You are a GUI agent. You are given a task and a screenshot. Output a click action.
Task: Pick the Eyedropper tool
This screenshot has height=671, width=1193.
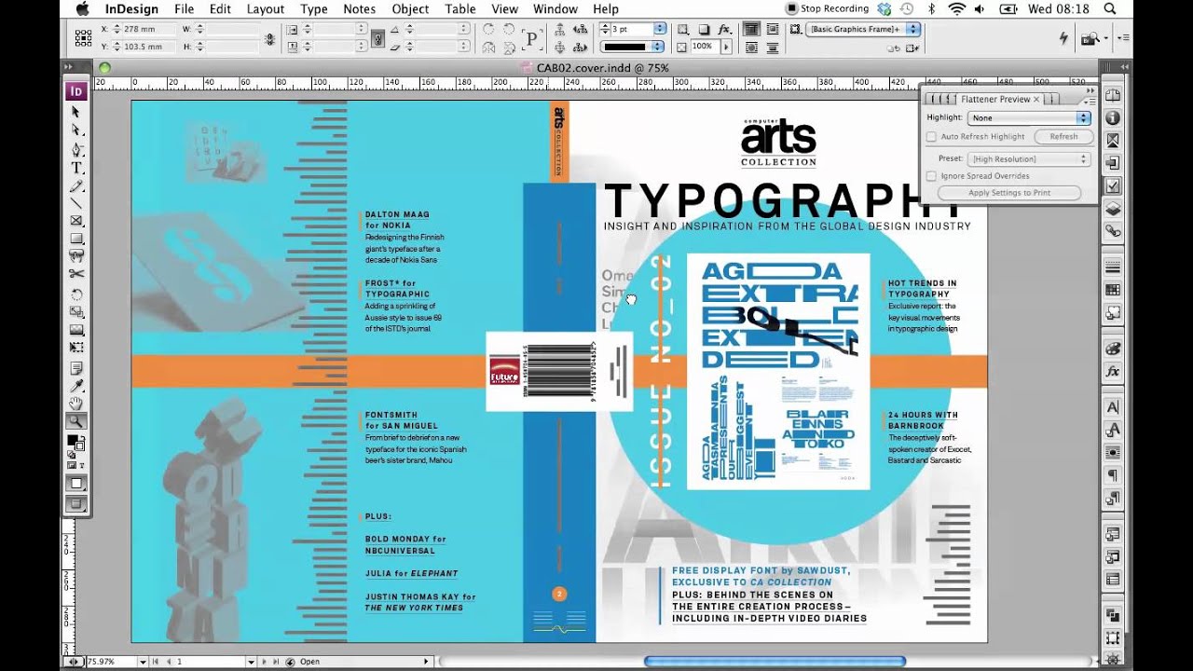pos(76,386)
